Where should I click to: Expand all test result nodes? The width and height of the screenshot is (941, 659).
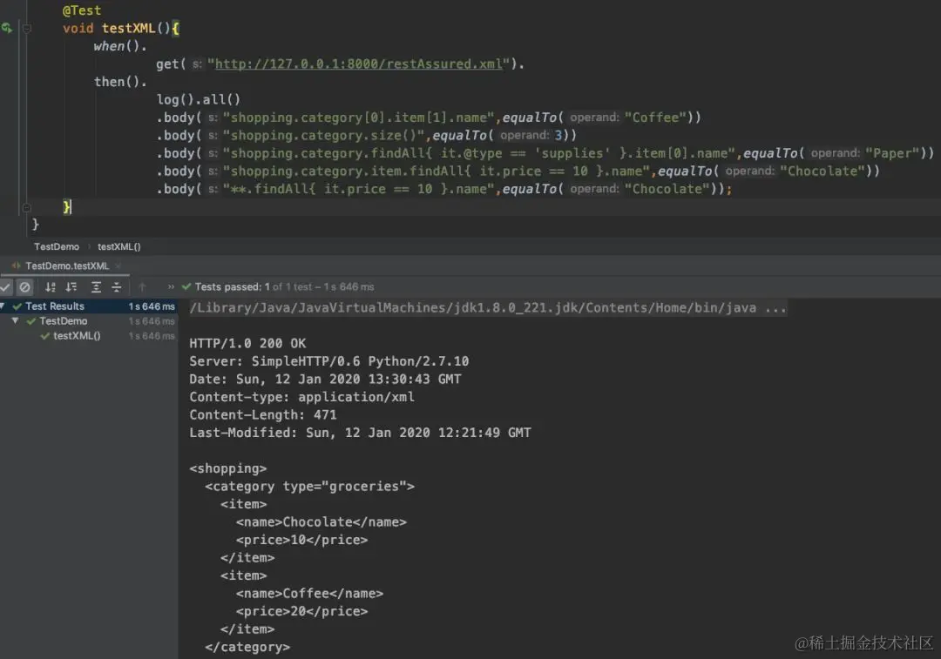[x=96, y=287]
